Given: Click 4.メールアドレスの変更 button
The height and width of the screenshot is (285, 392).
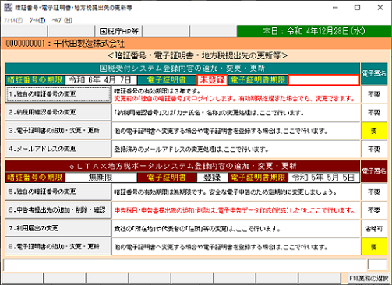Looking at the screenshot, I should tap(58, 149).
